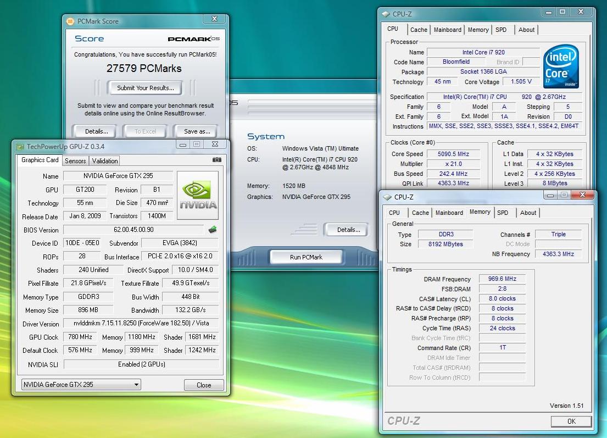Click the Level 3 cache 8 MBytes value
The height and width of the screenshot is (438, 607).
point(555,183)
